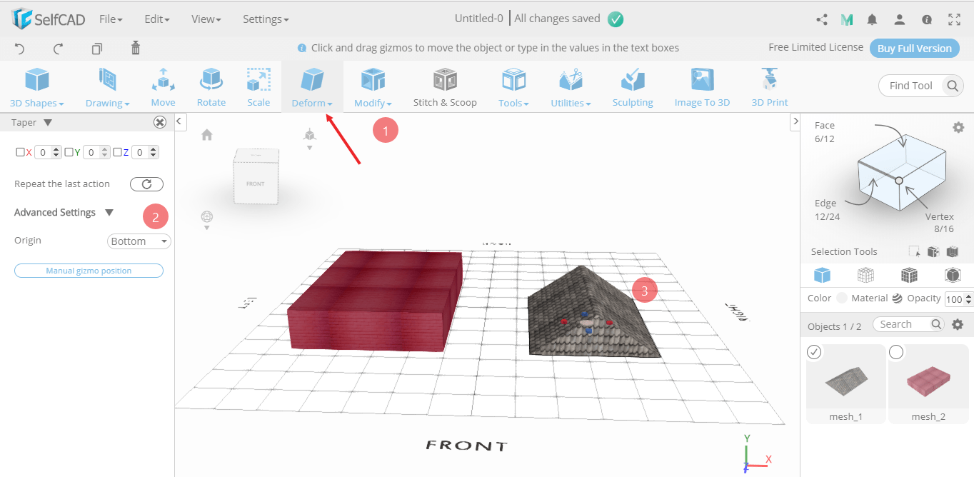Screen dimensions: 974x477
Task: Launch the 3D Print tool
Action: pos(769,86)
